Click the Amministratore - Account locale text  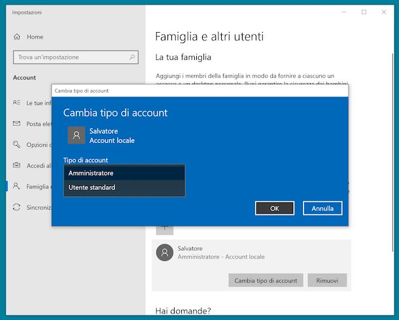point(221,257)
